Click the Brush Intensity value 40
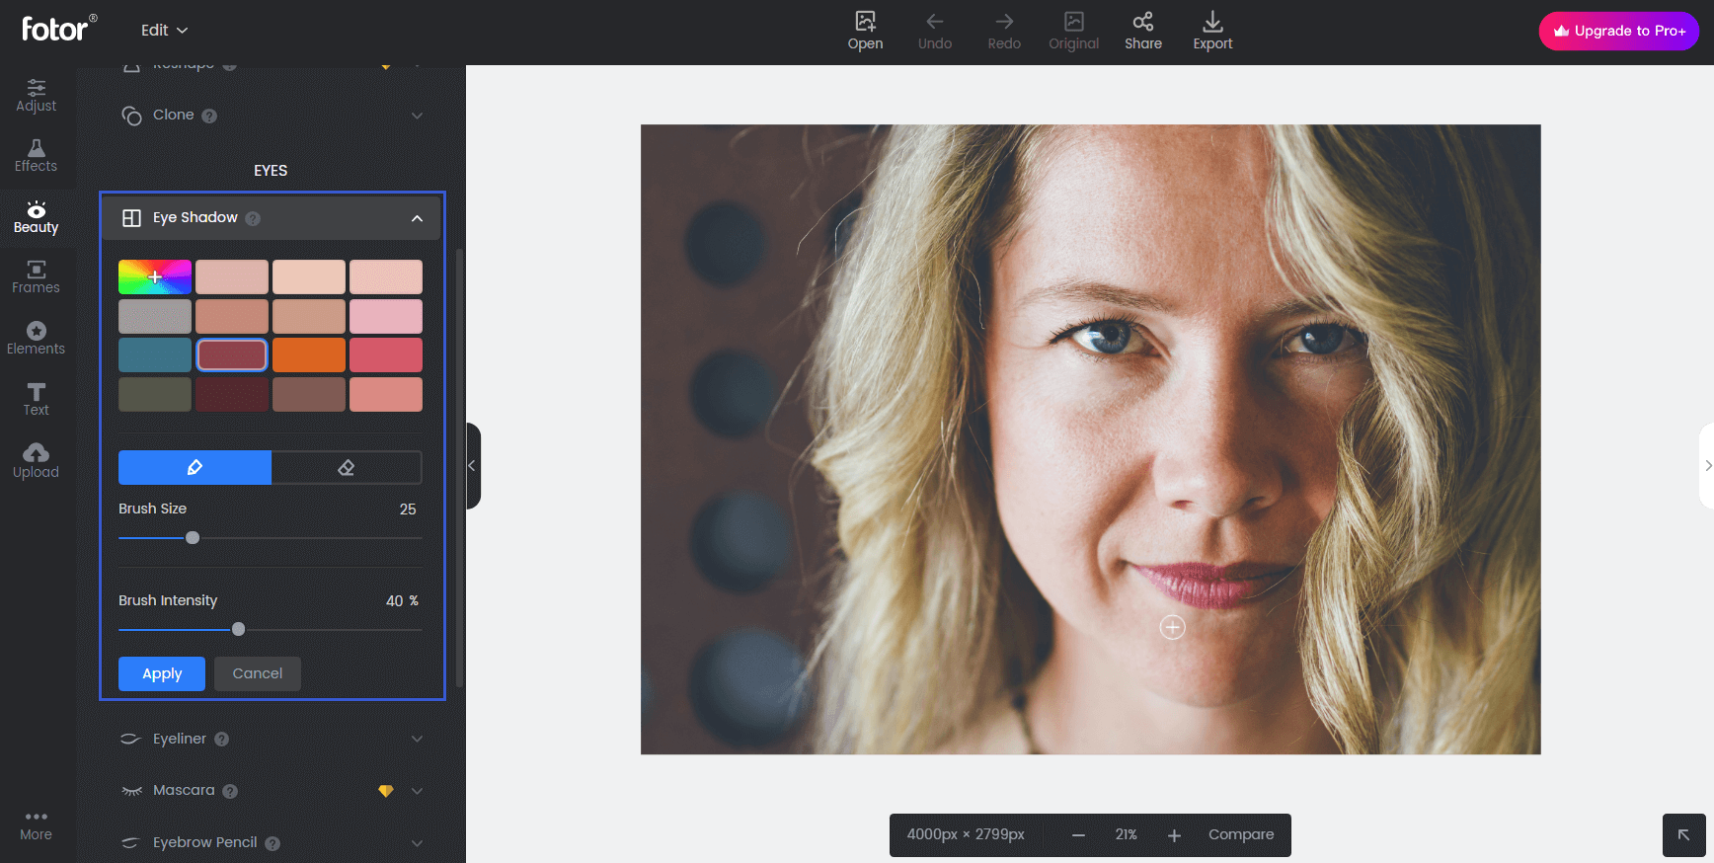The width and height of the screenshot is (1714, 863). tap(395, 600)
